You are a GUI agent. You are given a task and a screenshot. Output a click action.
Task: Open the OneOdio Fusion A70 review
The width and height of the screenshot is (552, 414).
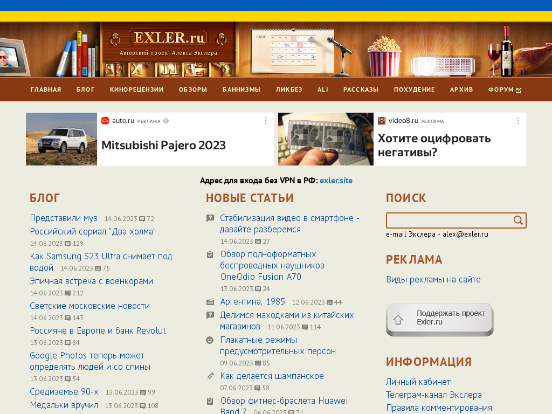click(x=272, y=265)
